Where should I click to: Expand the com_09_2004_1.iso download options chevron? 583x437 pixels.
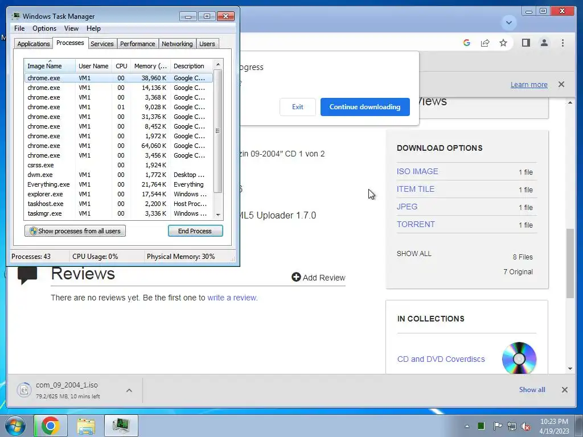[x=129, y=390]
